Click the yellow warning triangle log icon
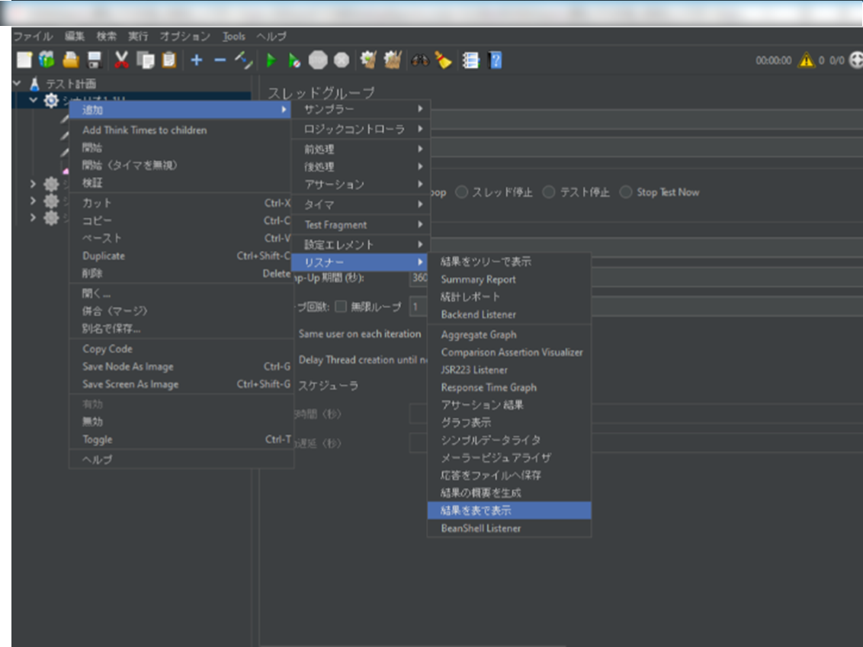Viewport: 863px width, 647px height. (807, 60)
